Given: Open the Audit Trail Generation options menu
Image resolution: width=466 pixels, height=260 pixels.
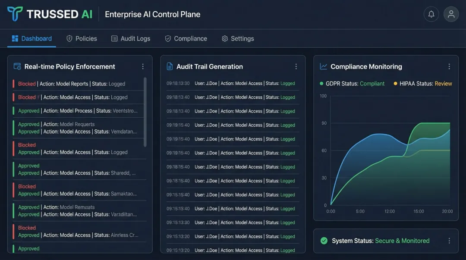Looking at the screenshot, I should point(296,66).
